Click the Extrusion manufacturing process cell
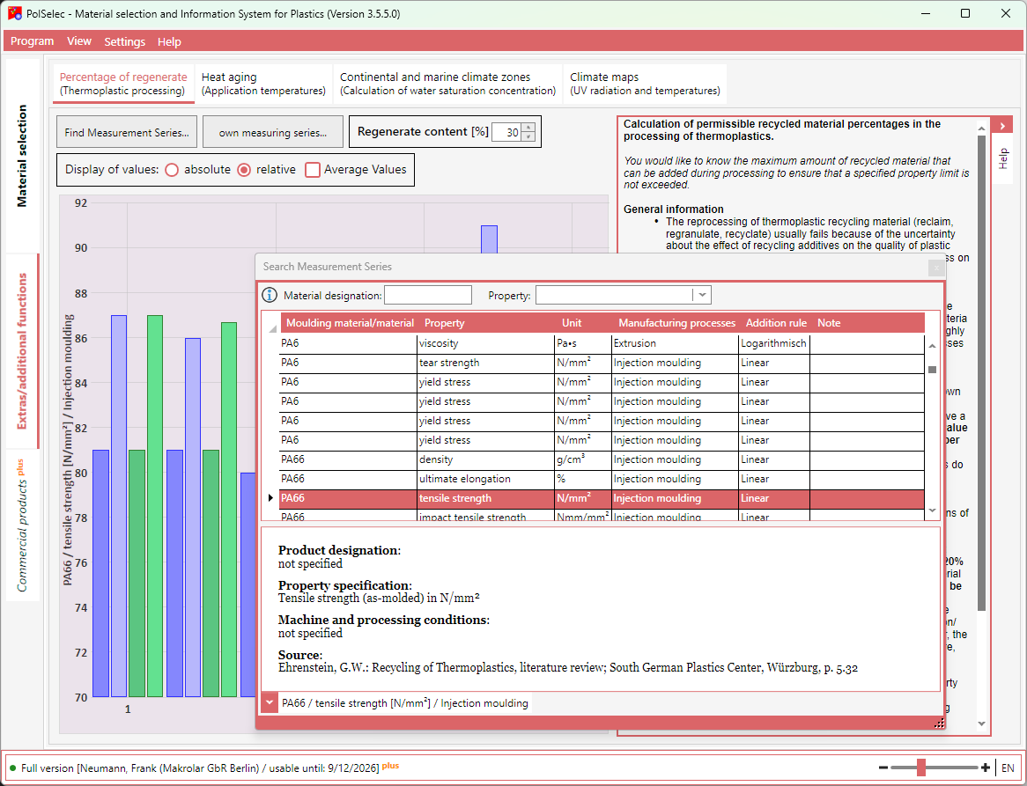1027x786 pixels. [x=675, y=343]
